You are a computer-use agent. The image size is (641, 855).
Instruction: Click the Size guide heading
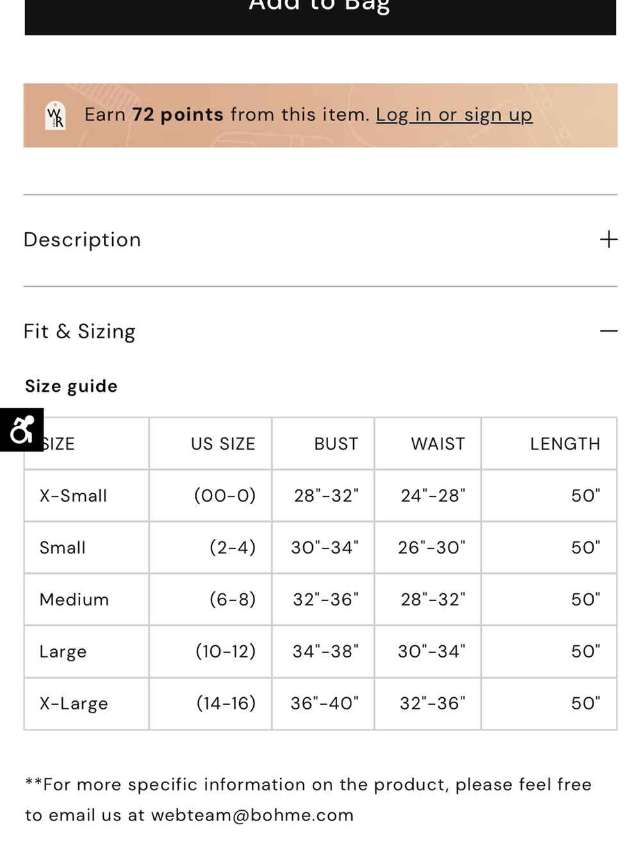click(71, 386)
